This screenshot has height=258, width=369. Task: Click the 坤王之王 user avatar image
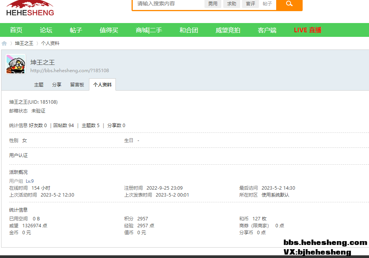point(16,64)
